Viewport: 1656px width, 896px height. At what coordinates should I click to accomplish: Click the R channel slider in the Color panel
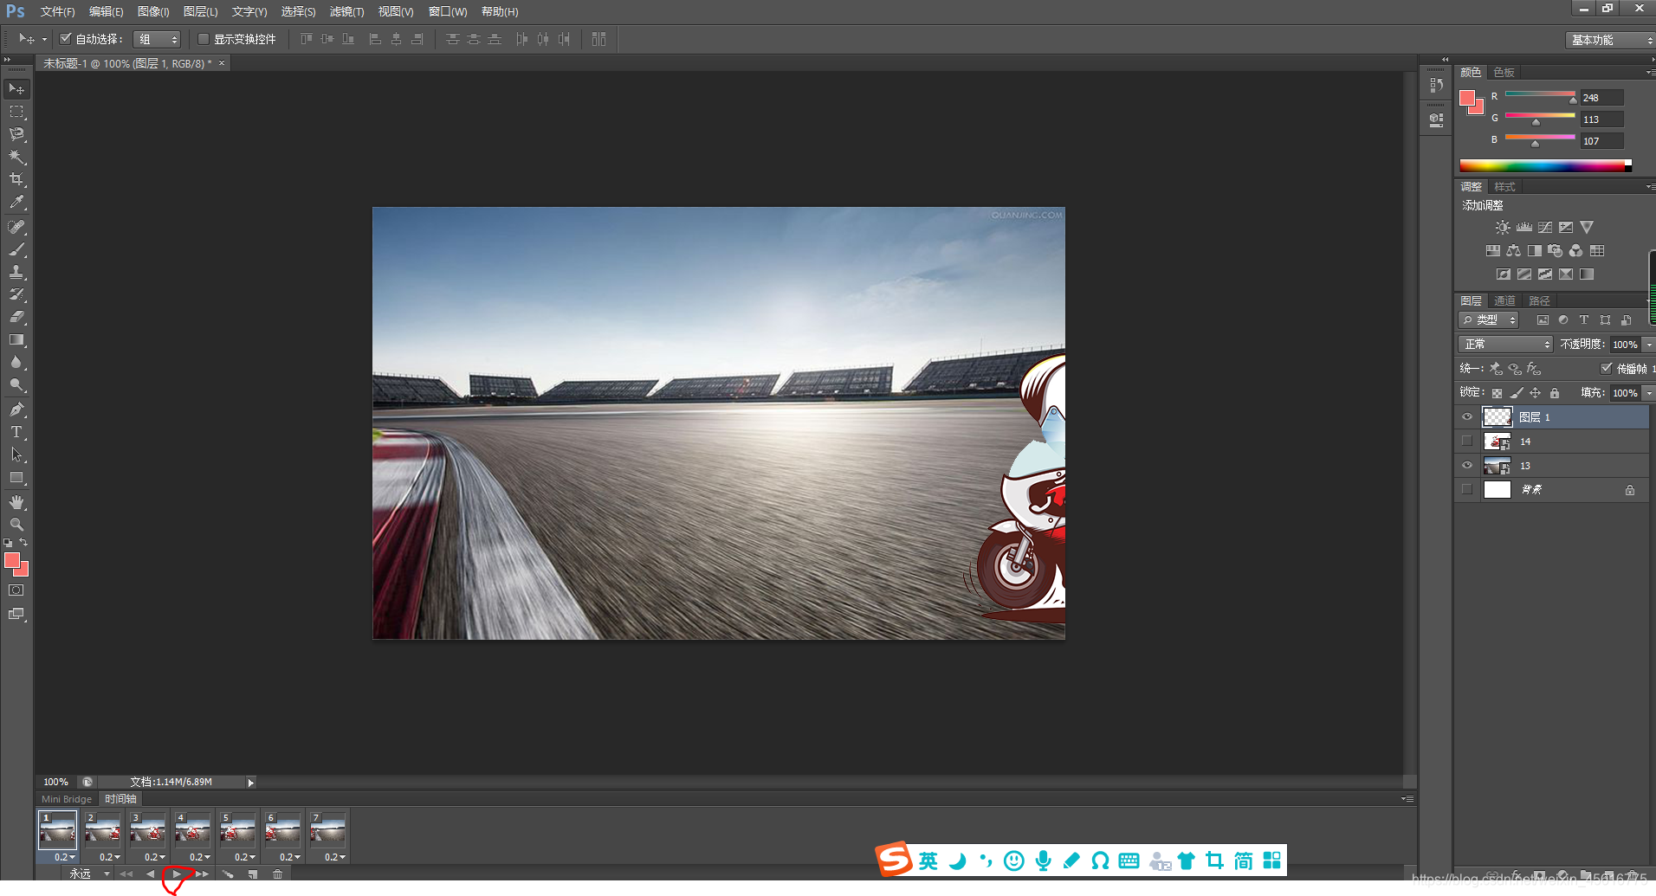(x=1540, y=96)
